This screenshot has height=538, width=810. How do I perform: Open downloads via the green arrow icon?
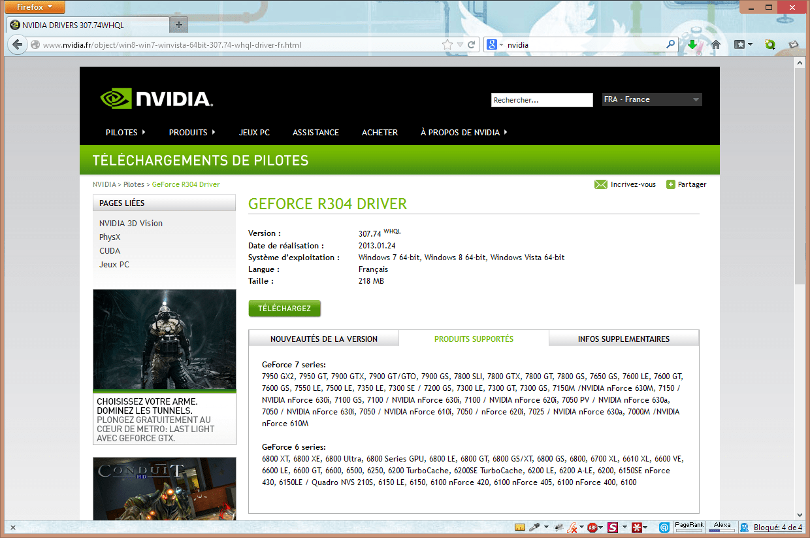point(693,44)
